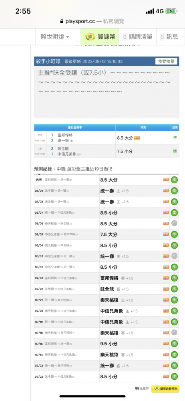Tap the green 準 circle on 07/02 row
This screenshot has width=185, height=401.
[x=175, y=377]
